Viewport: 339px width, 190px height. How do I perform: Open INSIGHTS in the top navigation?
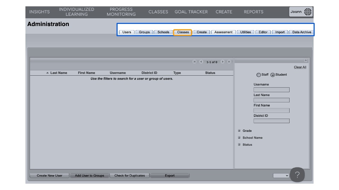39,12
